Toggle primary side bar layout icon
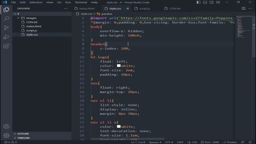The width and height of the screenshot is (256, 144). (x=198, y=2)
